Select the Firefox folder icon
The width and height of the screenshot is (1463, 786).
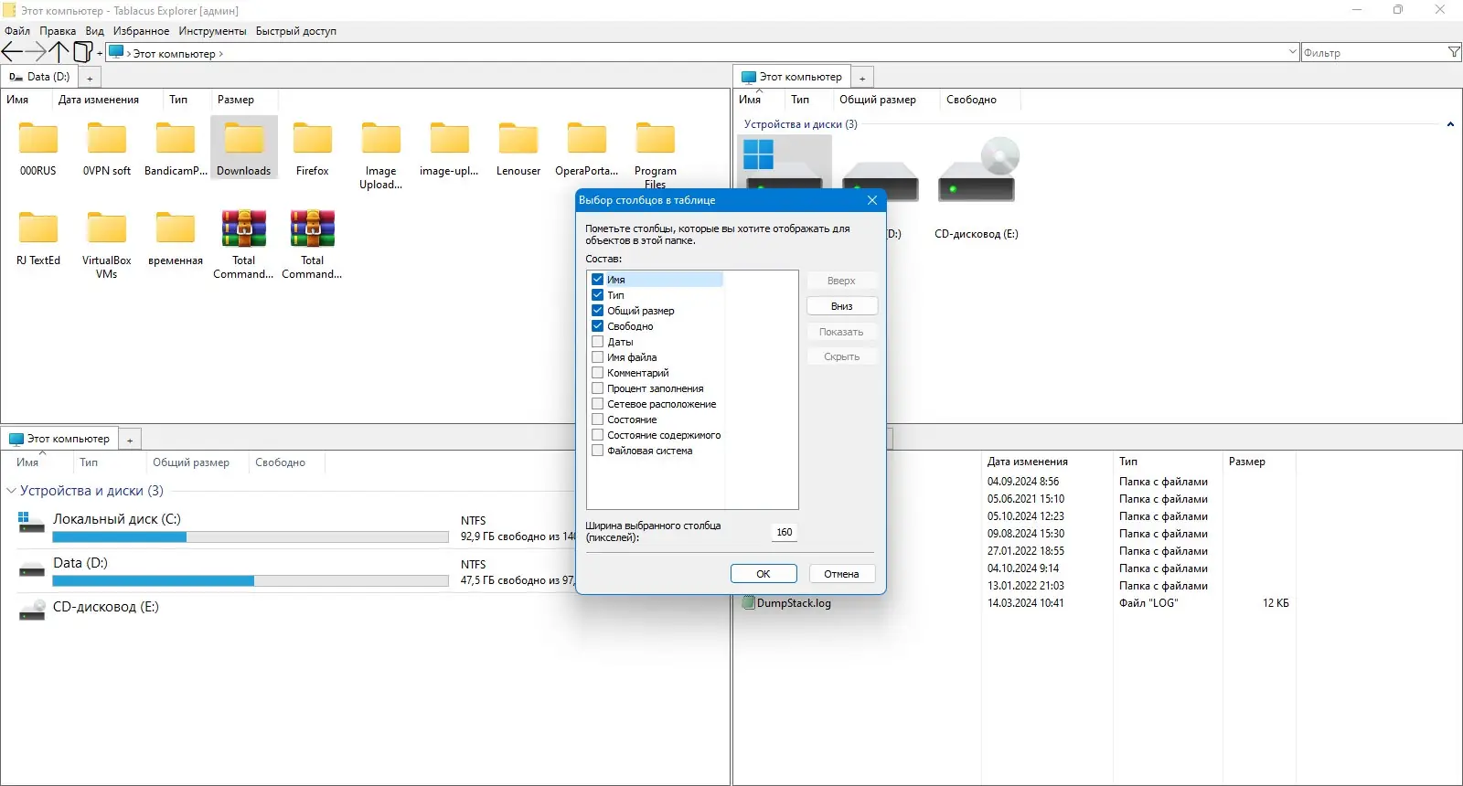tap(313, 138)
